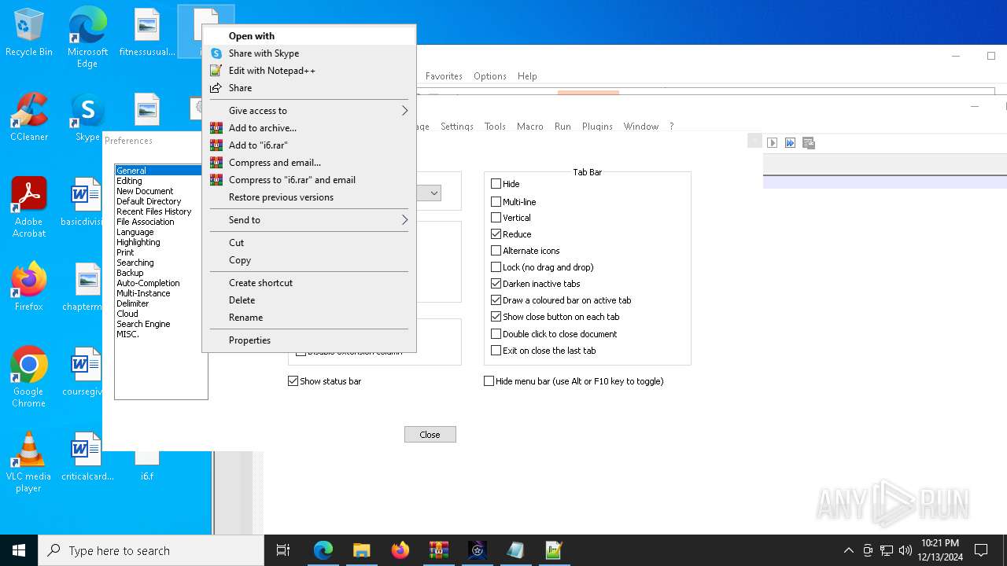Enable Lock (no drag and drop)

(496, 267)
